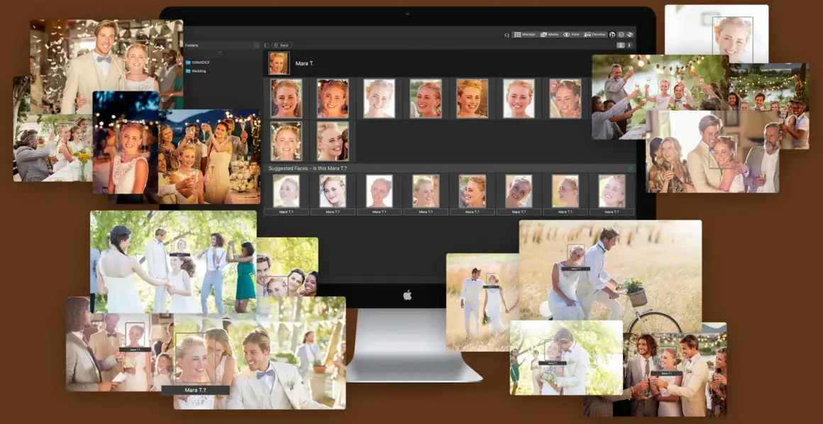Switch to Media mode
This screenshot has width=823, height=424.
550,34
